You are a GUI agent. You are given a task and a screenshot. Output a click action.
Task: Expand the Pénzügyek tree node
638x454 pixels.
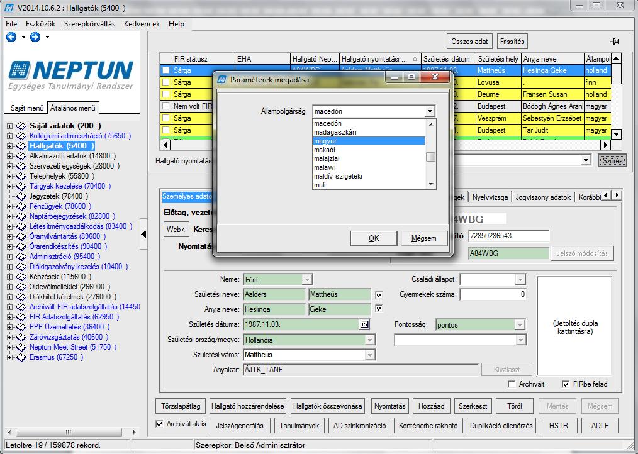click(x=10, y=206)
